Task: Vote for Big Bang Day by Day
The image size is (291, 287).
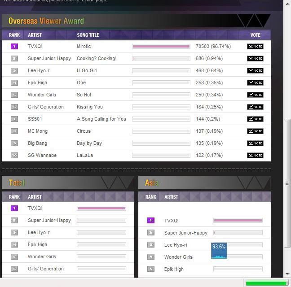Action: click(255, 143)
